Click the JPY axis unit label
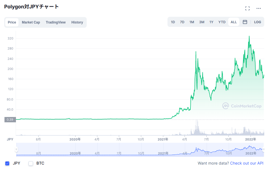Screen dimensions: 269x171 [x=10, y=139]
